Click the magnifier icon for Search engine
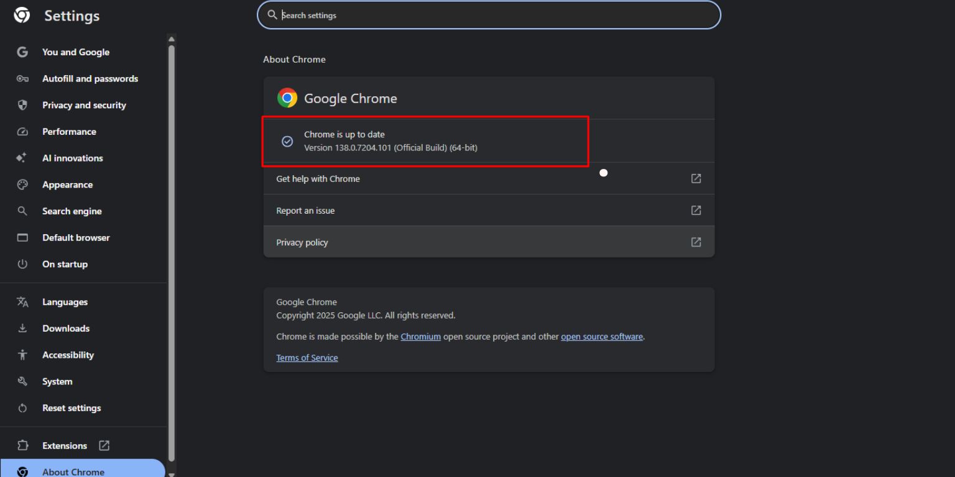This screenshot has height=477, width=955. 22,211
